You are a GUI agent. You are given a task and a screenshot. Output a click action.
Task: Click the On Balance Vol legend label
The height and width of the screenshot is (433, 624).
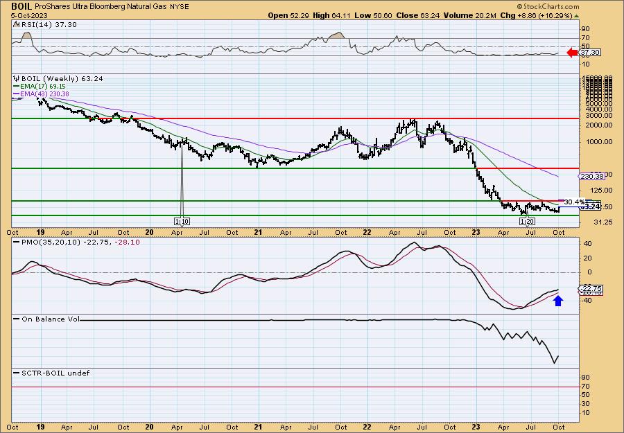(51, 319)
